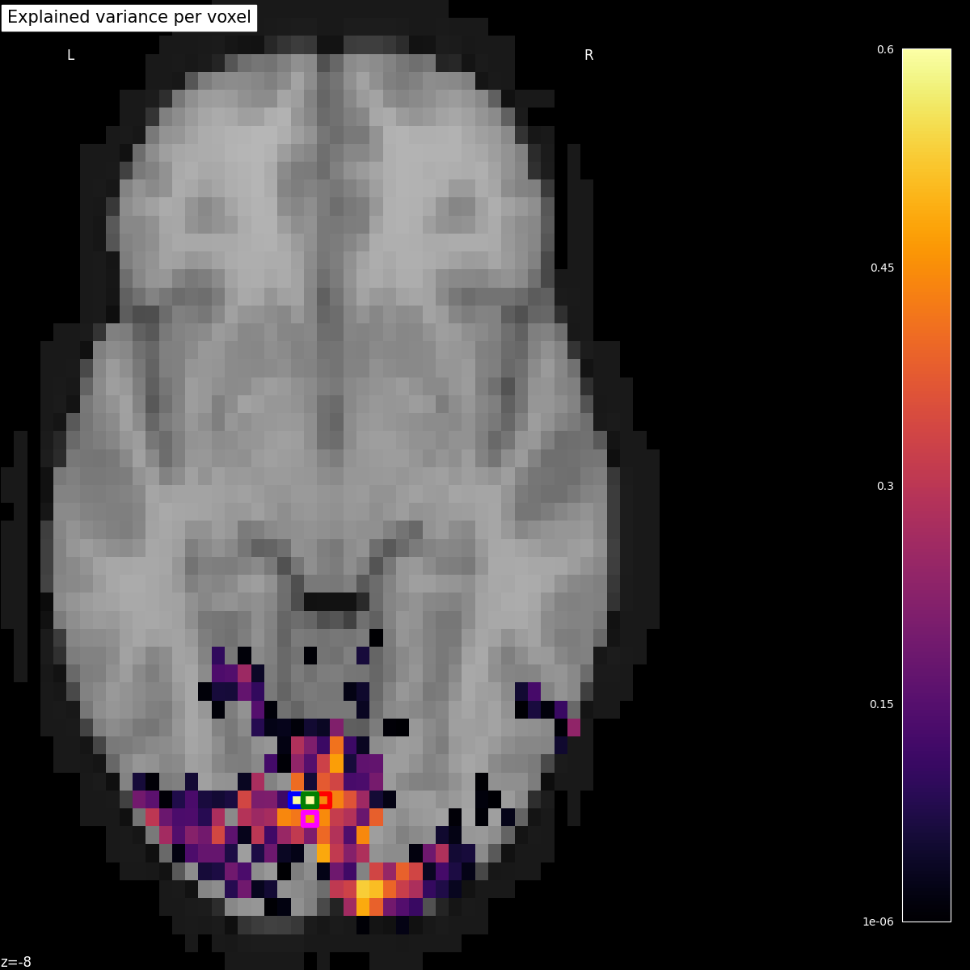Image resolution: width=970 pixels, height=970 pixels.
Task: Click the L hemisphere label
Action: point(70,55)
